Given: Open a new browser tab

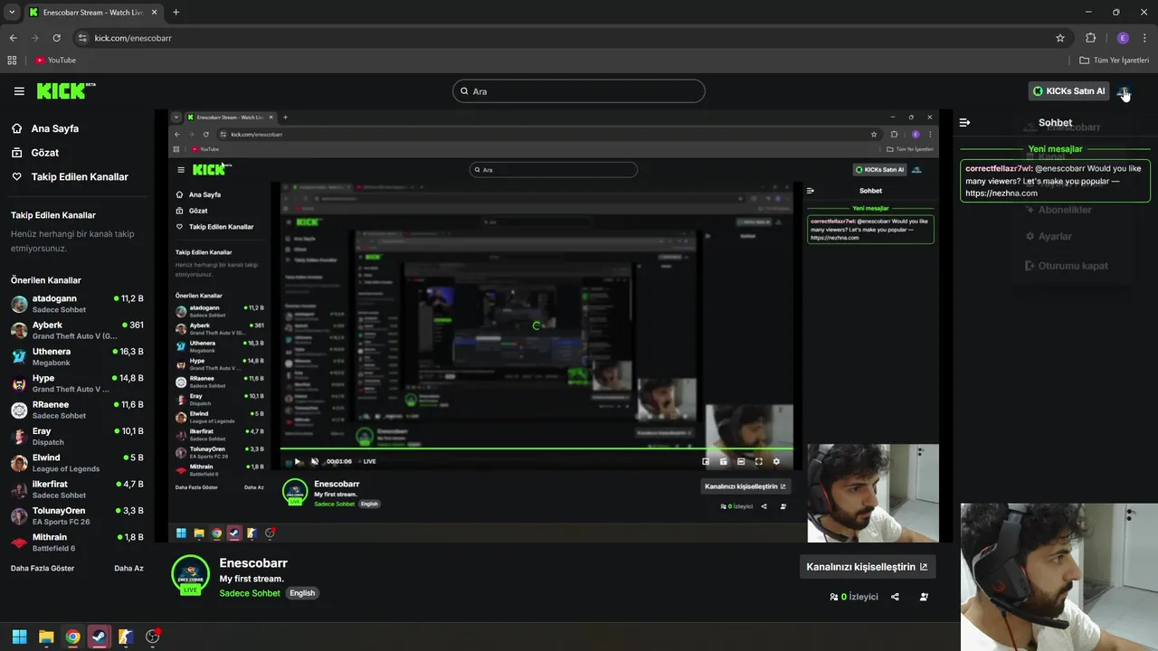Looking at the screenshot, I should pyautogui.click(x=176, y=13).
